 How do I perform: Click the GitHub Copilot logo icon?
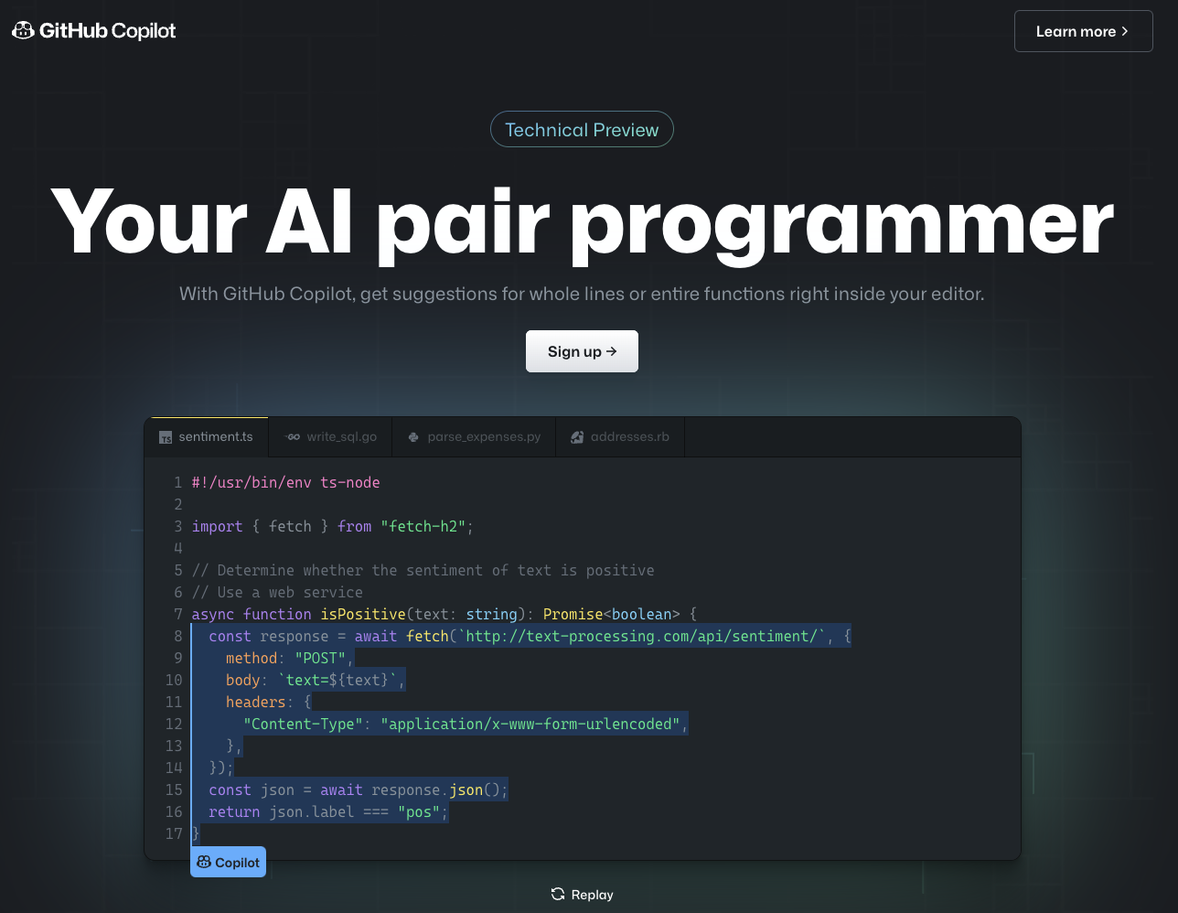pyautogui.click(x=23, y=31)
